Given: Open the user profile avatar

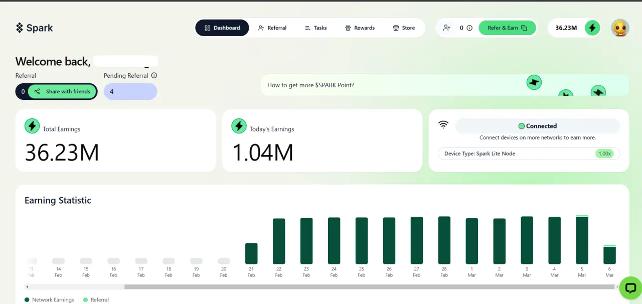Looking at the screenshot, I should [x=620, y=28].
